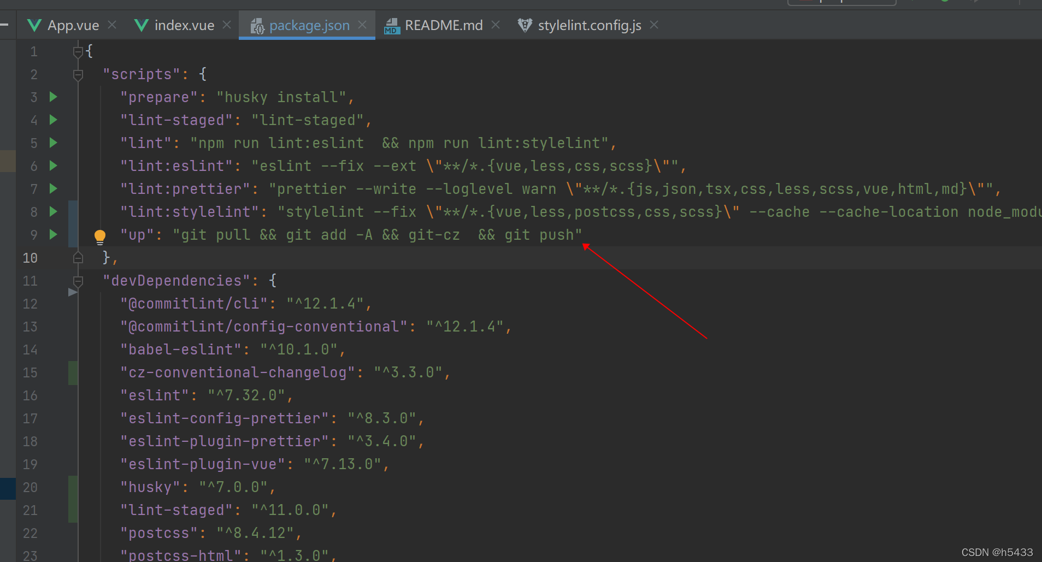The width and height of the screenshot is (1042, 562).
Task: Click the "@commitlint/cli" dependency name
Action: click(x=194, y=304)
